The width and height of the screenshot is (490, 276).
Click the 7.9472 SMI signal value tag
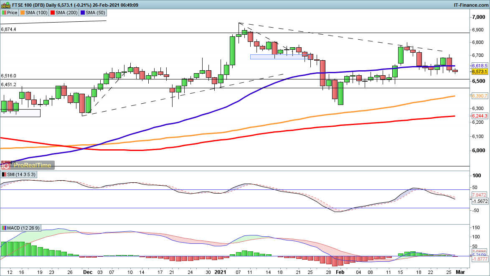point(479,195)
